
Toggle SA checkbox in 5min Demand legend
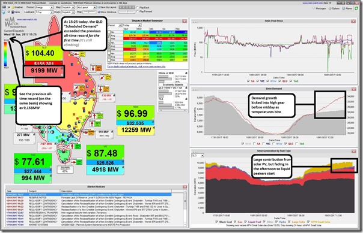pos(254,144)
